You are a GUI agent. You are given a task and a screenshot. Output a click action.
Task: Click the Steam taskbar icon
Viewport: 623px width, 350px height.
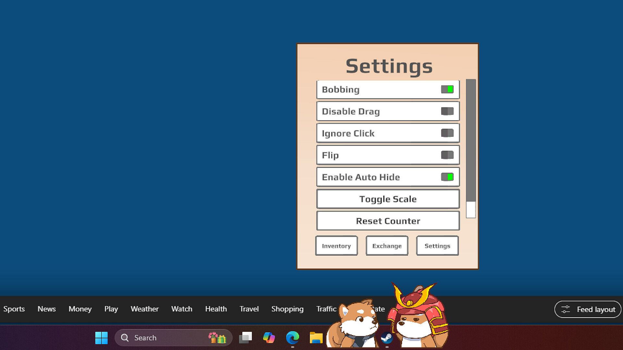click(386, 338)
